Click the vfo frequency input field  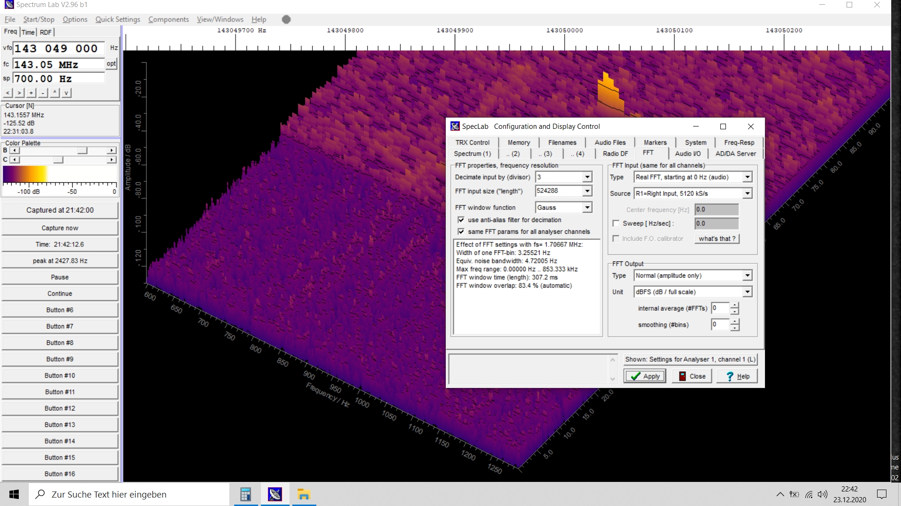[x=59, y=48]
